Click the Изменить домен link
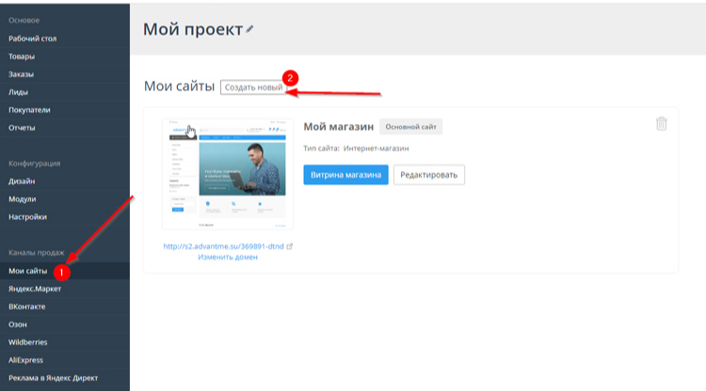This screenshot has width=706, height=391. [227, 257]
